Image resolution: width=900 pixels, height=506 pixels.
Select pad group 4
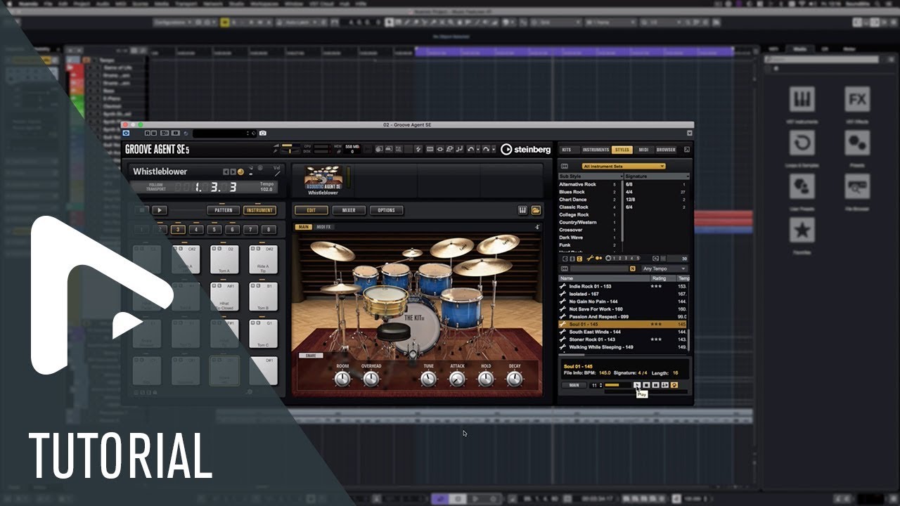tap(196, 230)
